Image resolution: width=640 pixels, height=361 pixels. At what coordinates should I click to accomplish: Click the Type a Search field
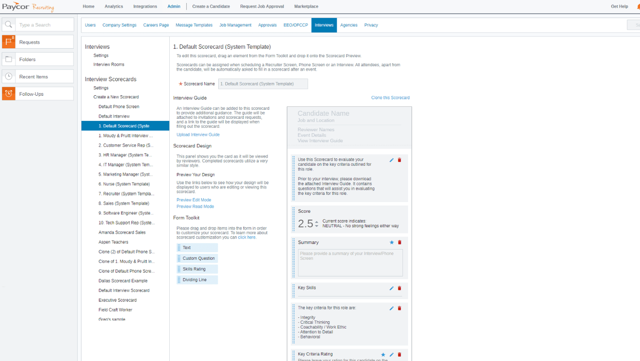pyautogui.click(x=45, y=25)
